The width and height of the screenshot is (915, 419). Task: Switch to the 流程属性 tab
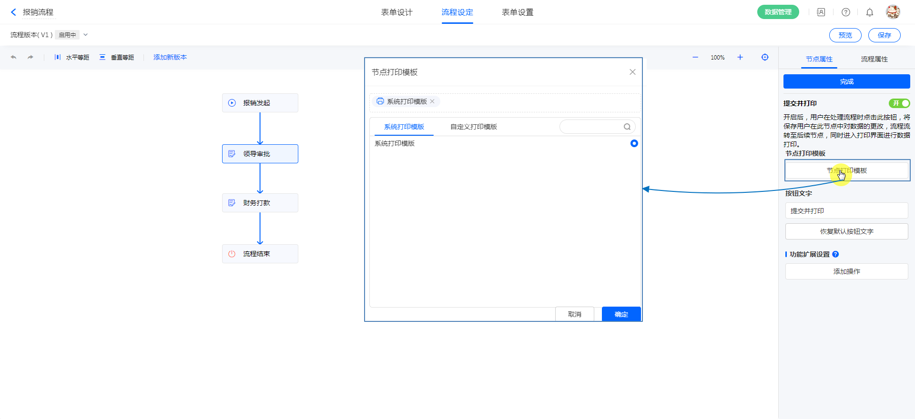[x=874, y=59]
